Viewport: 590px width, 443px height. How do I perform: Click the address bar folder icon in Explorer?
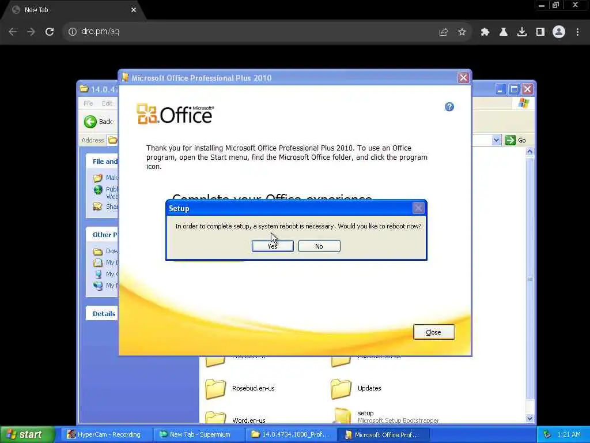[112, 140]
